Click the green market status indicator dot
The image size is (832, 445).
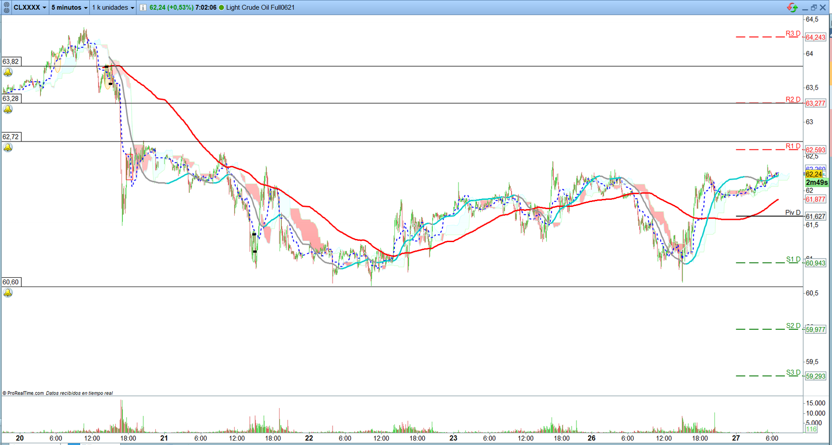pyautogui.click(x=221, y=8)
